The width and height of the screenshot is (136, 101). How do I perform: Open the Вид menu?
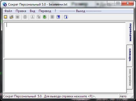[x=32, y=11]
